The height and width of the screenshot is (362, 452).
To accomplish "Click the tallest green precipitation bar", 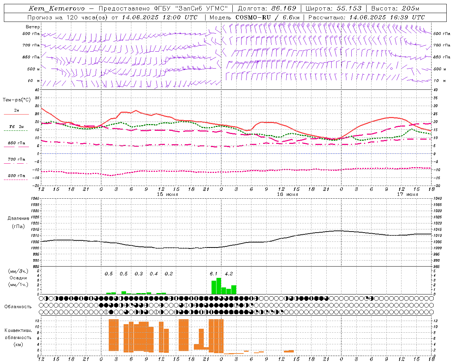I will tap(219, 286).
